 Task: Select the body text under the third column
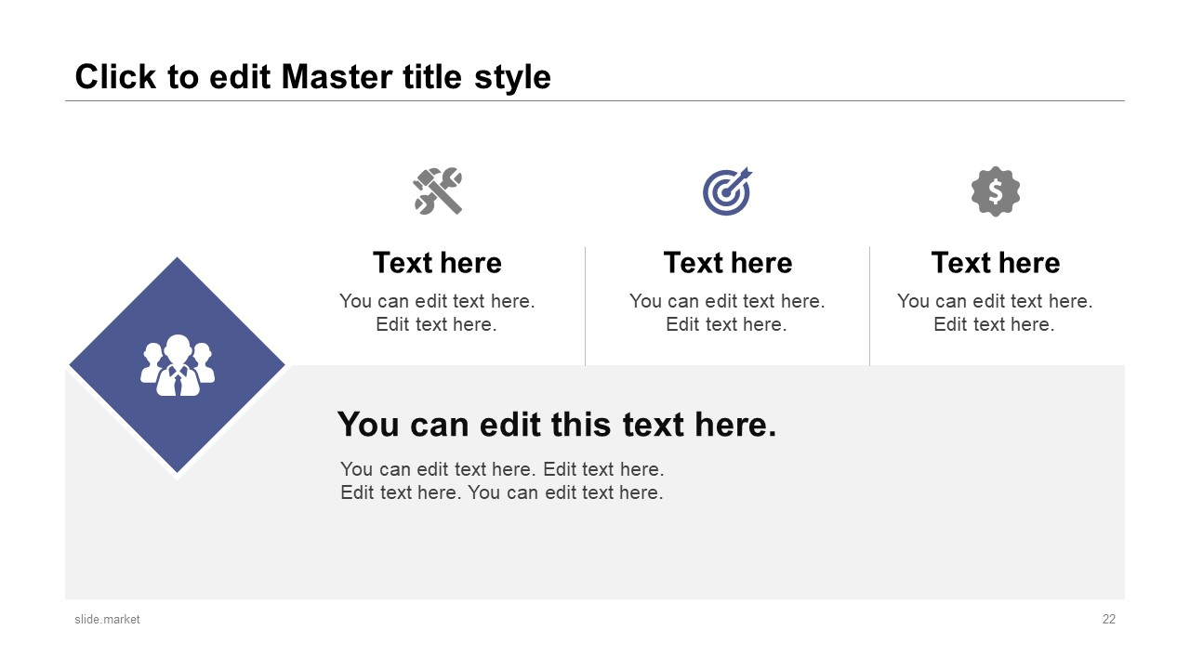coord(995,312)
